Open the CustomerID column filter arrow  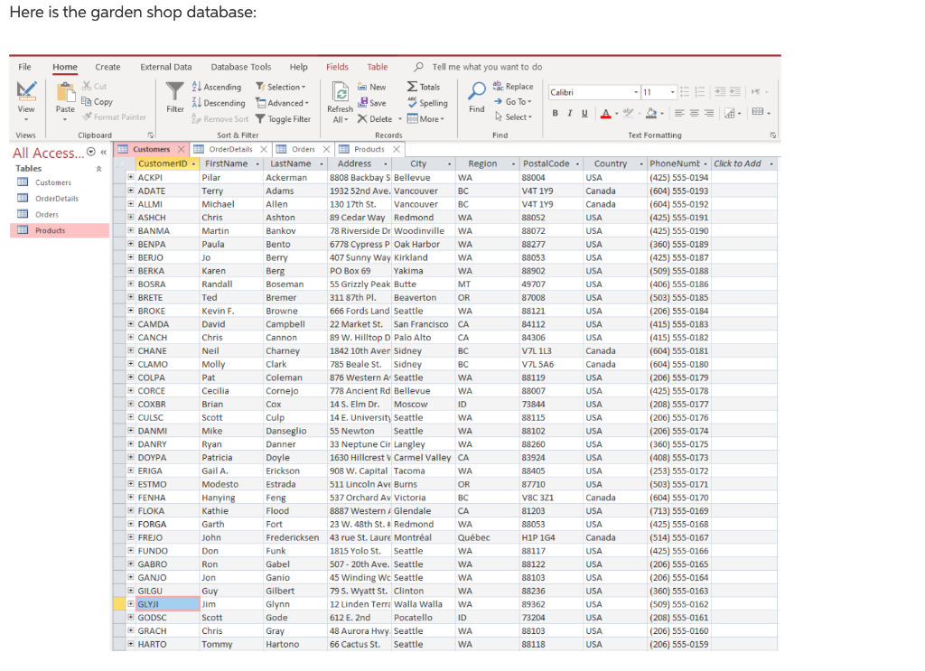(x=193, y=164)
